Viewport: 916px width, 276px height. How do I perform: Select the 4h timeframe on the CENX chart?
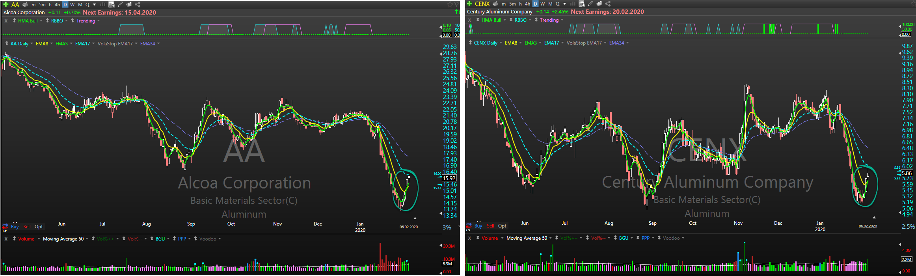click(x=527, y=4)
